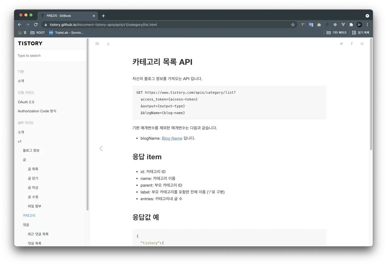This screenshot has height=265, width=387.
Task: Share this page on Twitter
Action: [341, 44]
